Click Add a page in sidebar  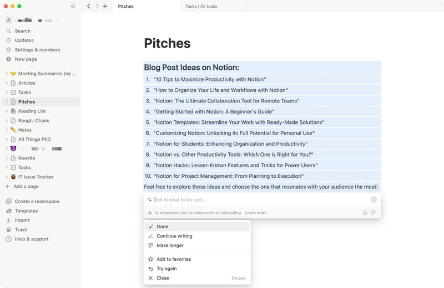click(x=41, y=186)
